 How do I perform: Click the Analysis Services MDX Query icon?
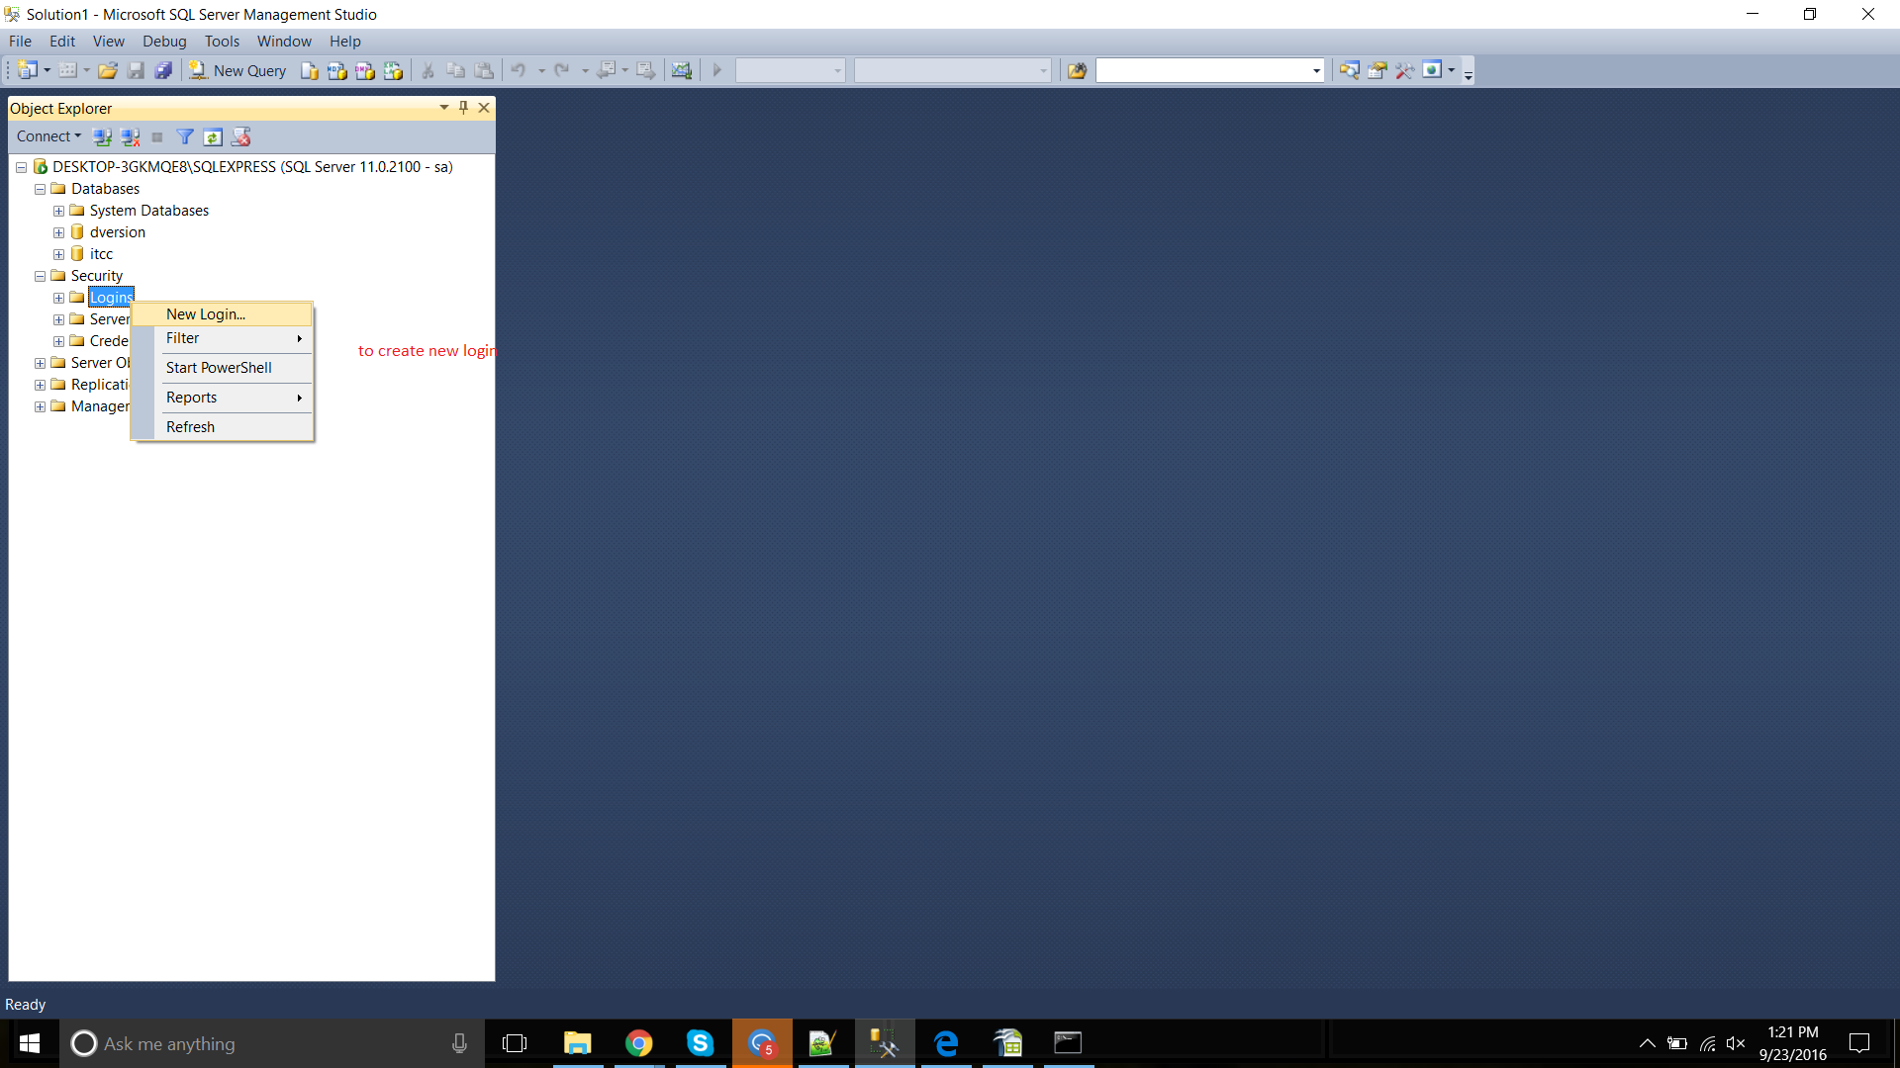337,70
